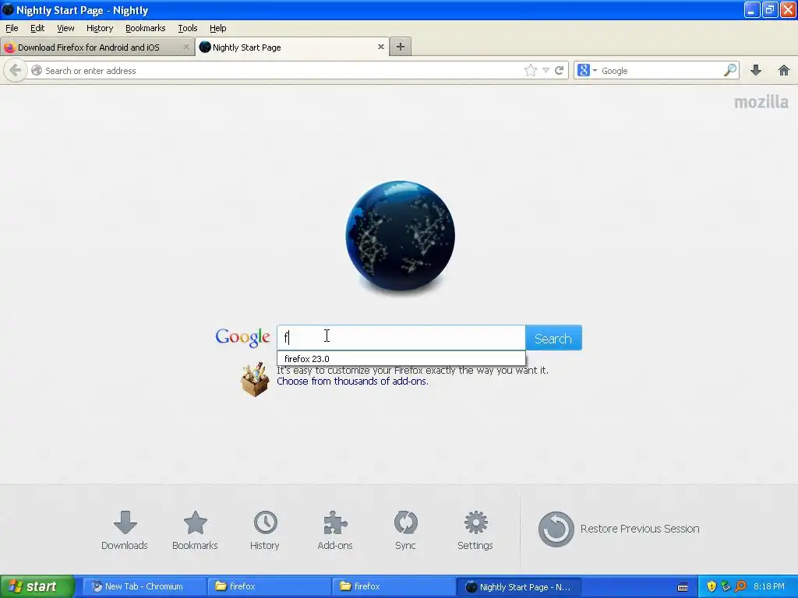The height and width of the screenshot is (598, 798).
Task: Open Add-ons puzzle icon
Action: (x=335, y=531)
